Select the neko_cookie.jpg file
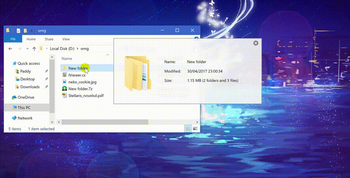This screenshot has width=350, height=178. 82,82
